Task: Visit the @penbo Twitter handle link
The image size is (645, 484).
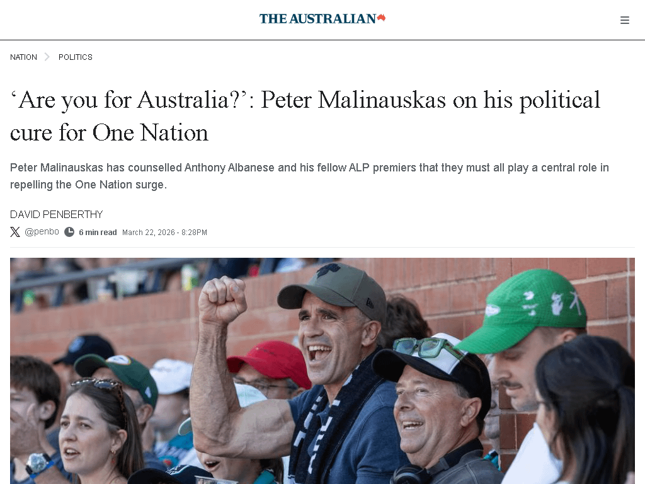Action: click(x=42, y=232)
